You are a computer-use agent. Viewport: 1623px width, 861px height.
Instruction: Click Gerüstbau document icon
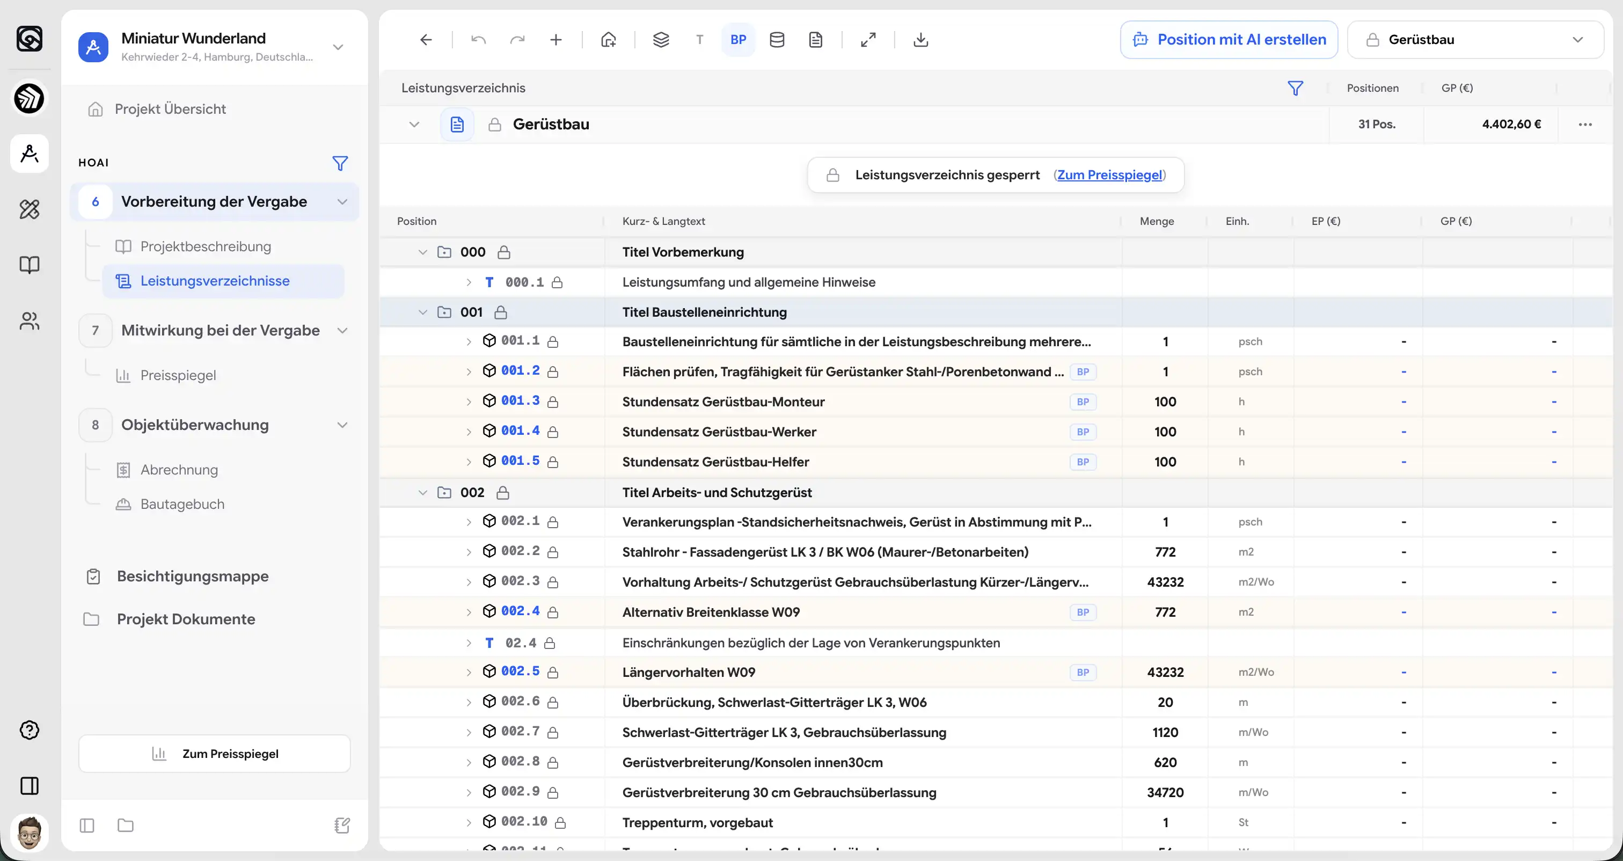(x=457, y=124)
